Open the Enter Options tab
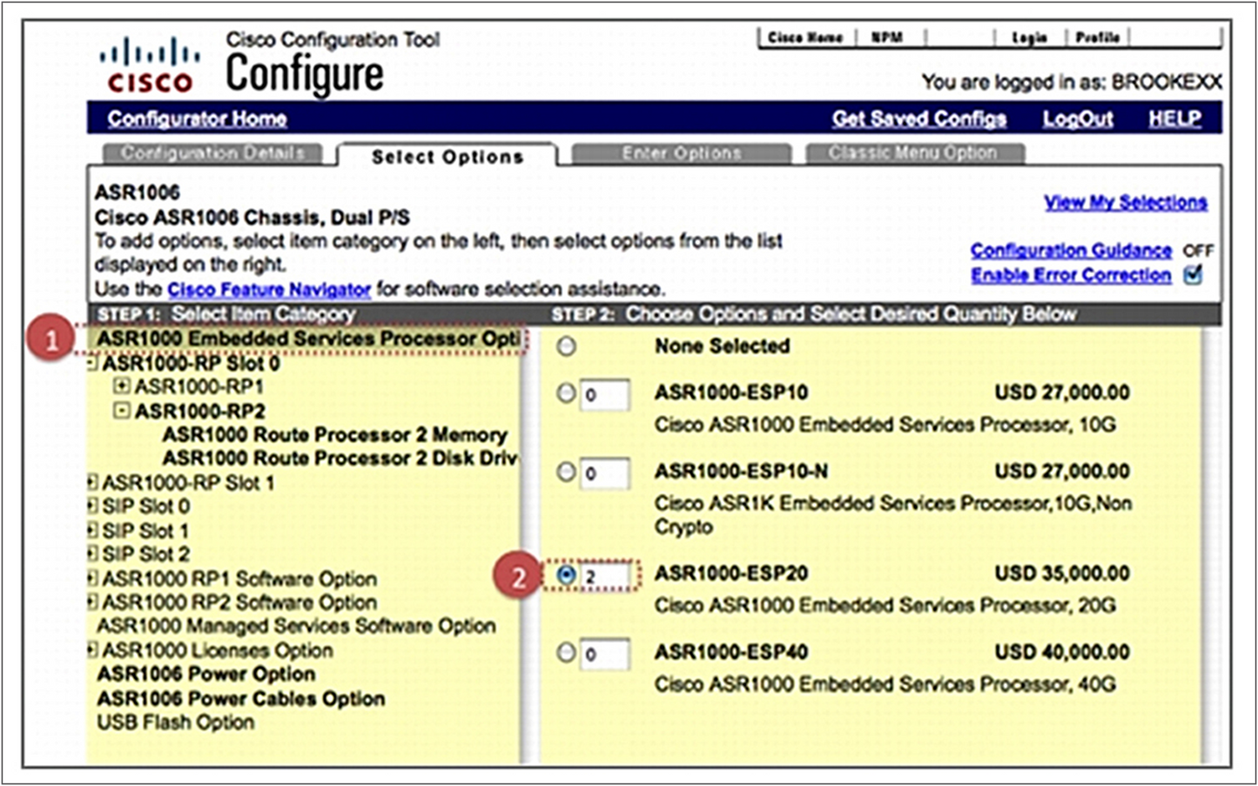This screenshot has height=786, width=1258. tap(681, 153)
